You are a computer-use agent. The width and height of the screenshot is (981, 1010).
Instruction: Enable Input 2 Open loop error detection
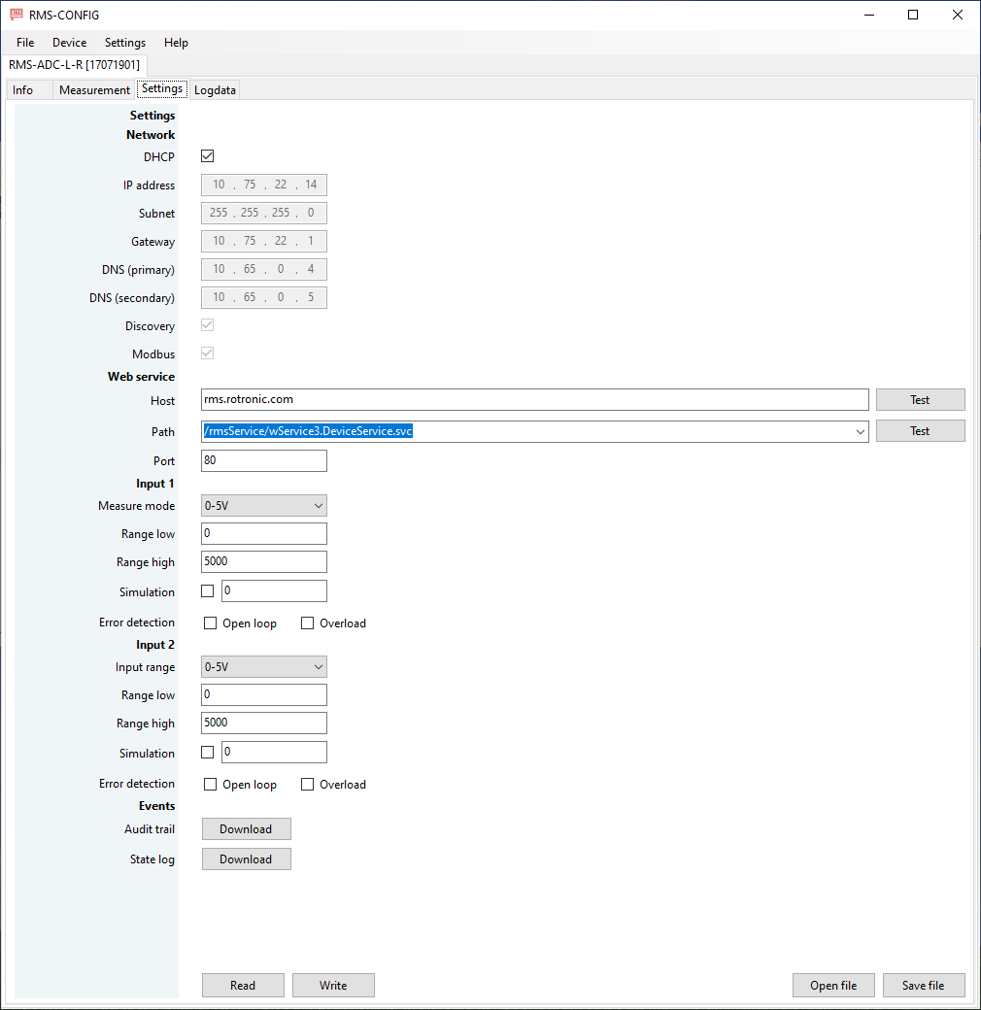tap(210, 784)
